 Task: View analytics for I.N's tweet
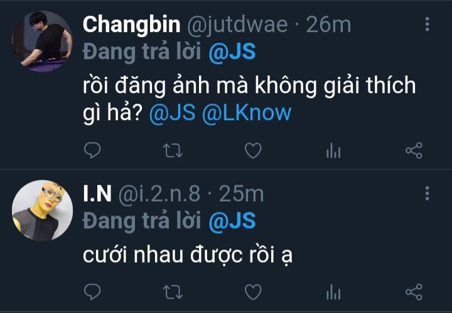coord(333,292)
